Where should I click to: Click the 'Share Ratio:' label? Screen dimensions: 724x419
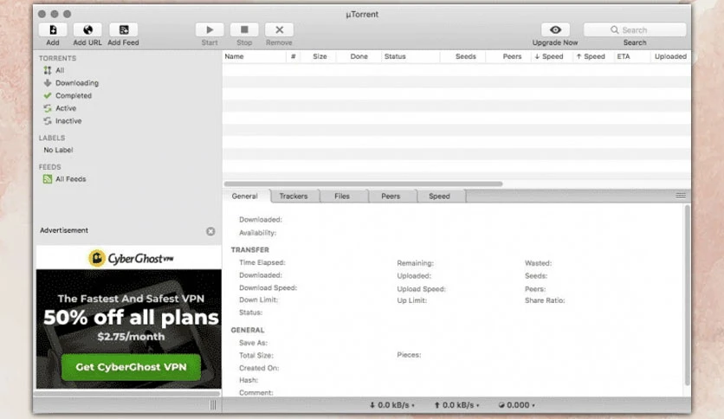click(545, 300)
